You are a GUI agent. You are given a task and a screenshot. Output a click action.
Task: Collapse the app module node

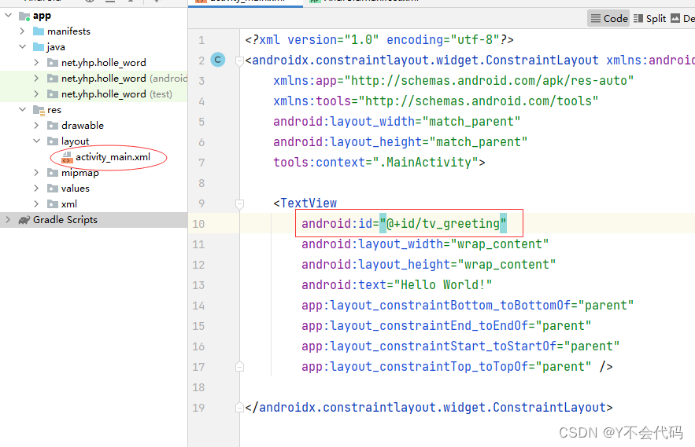point(8,16)
